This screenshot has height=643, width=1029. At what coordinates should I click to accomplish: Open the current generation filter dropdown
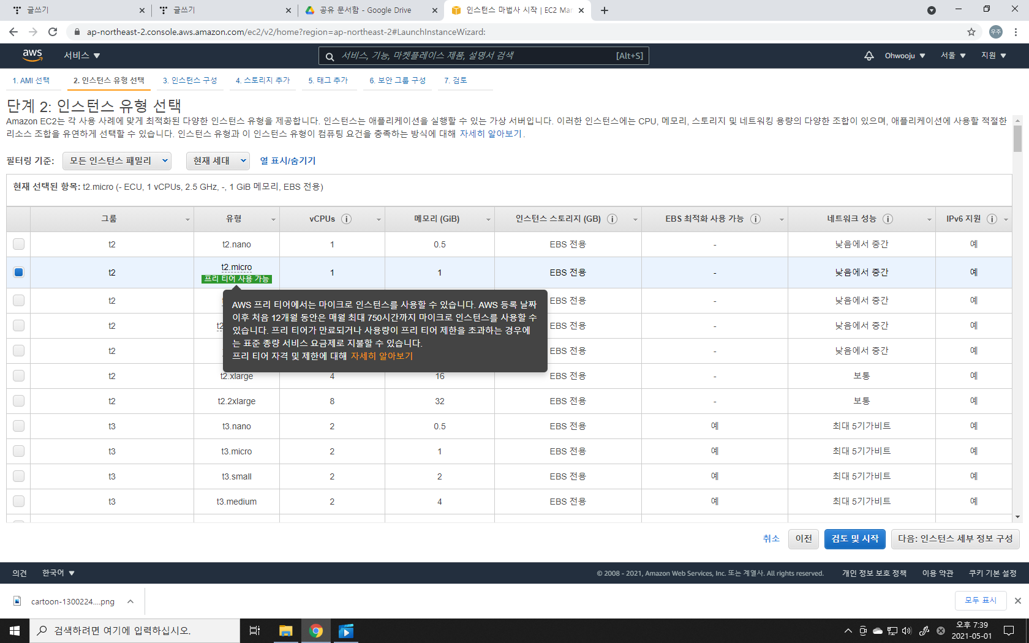pyautogui.click(x=218, y=160)
